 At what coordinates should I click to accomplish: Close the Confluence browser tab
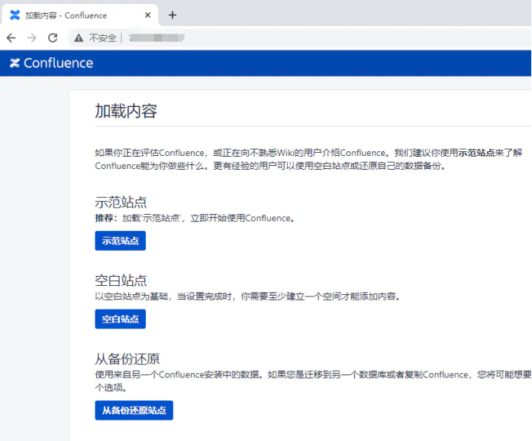[147, 15]
